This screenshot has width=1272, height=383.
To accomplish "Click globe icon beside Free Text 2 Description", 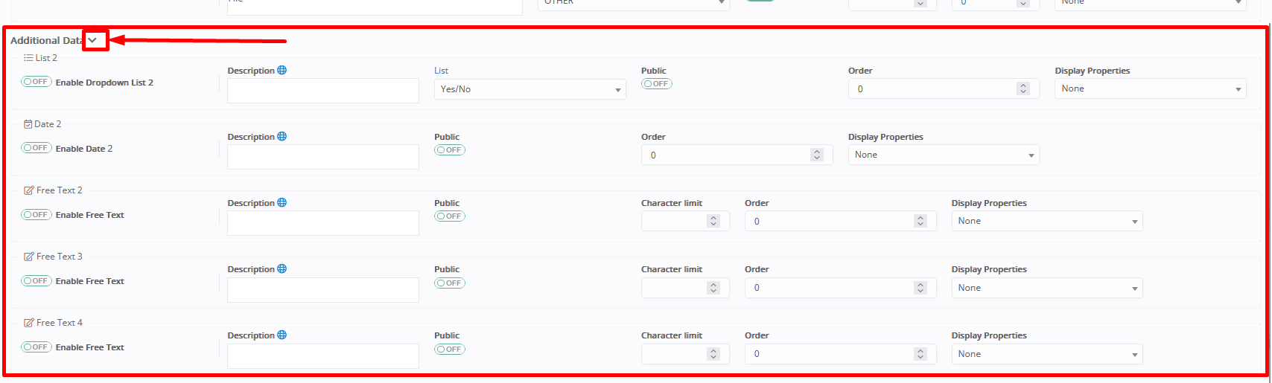I will tap(282, 203).
